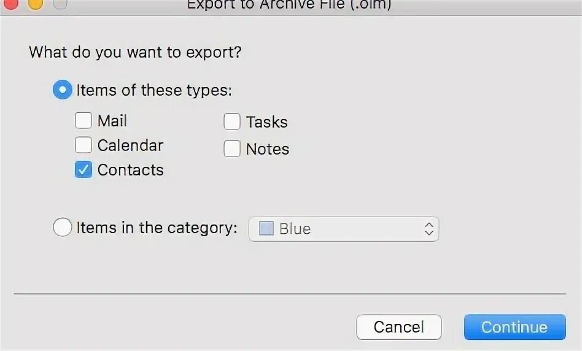Click the 'Items in the category:' label text
The width and height of the screenshot is (582, 351).
(157, 228)
